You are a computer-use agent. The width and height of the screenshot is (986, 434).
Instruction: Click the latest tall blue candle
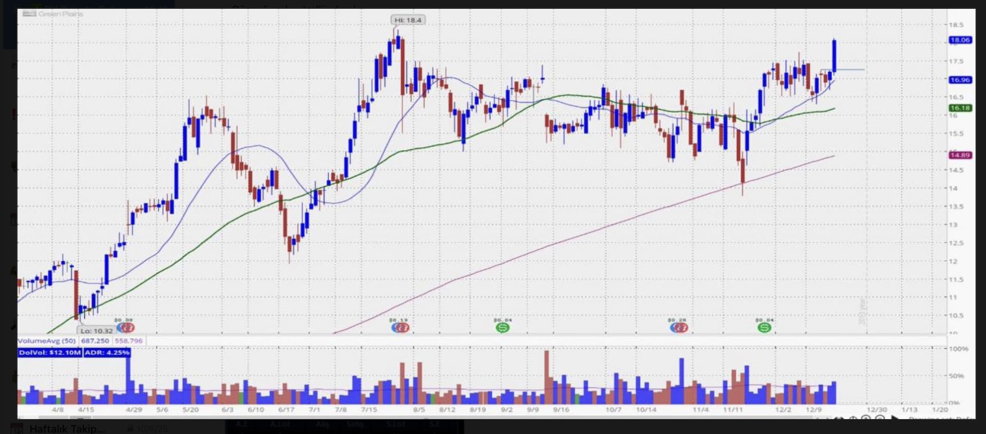835,55
